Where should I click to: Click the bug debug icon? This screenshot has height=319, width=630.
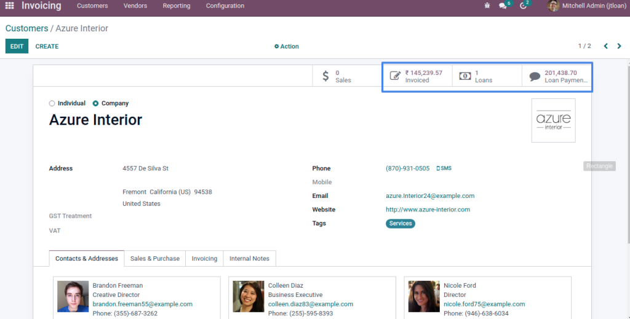click(x=487, y=6)
